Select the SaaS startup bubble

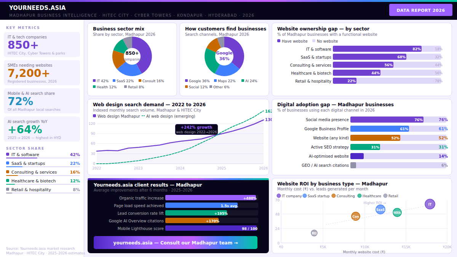tap(380, 209)
